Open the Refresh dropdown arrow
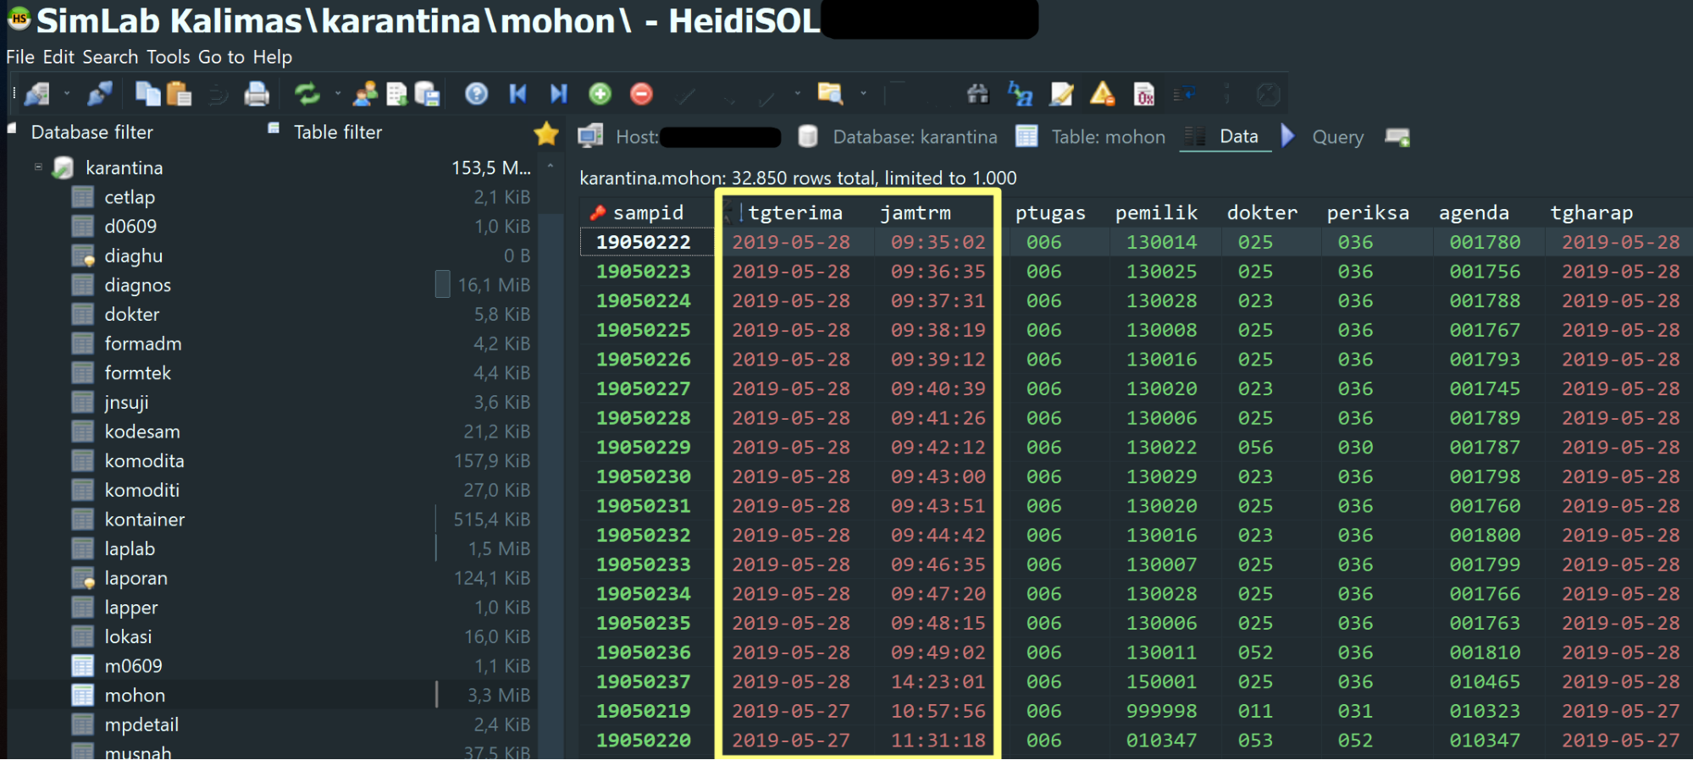The width and height of the screenshot is (1693, 760). [337, 94]
